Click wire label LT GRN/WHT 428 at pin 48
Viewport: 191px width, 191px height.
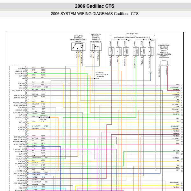(x=39, y=182)
